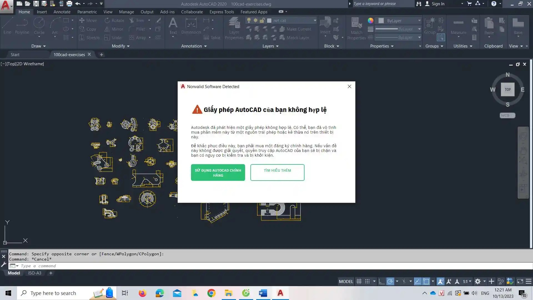The width and height of the screenshot is (533, 300).
Task: Open the annotation scale 1:1 dropdown
Action: pos(467,281)
